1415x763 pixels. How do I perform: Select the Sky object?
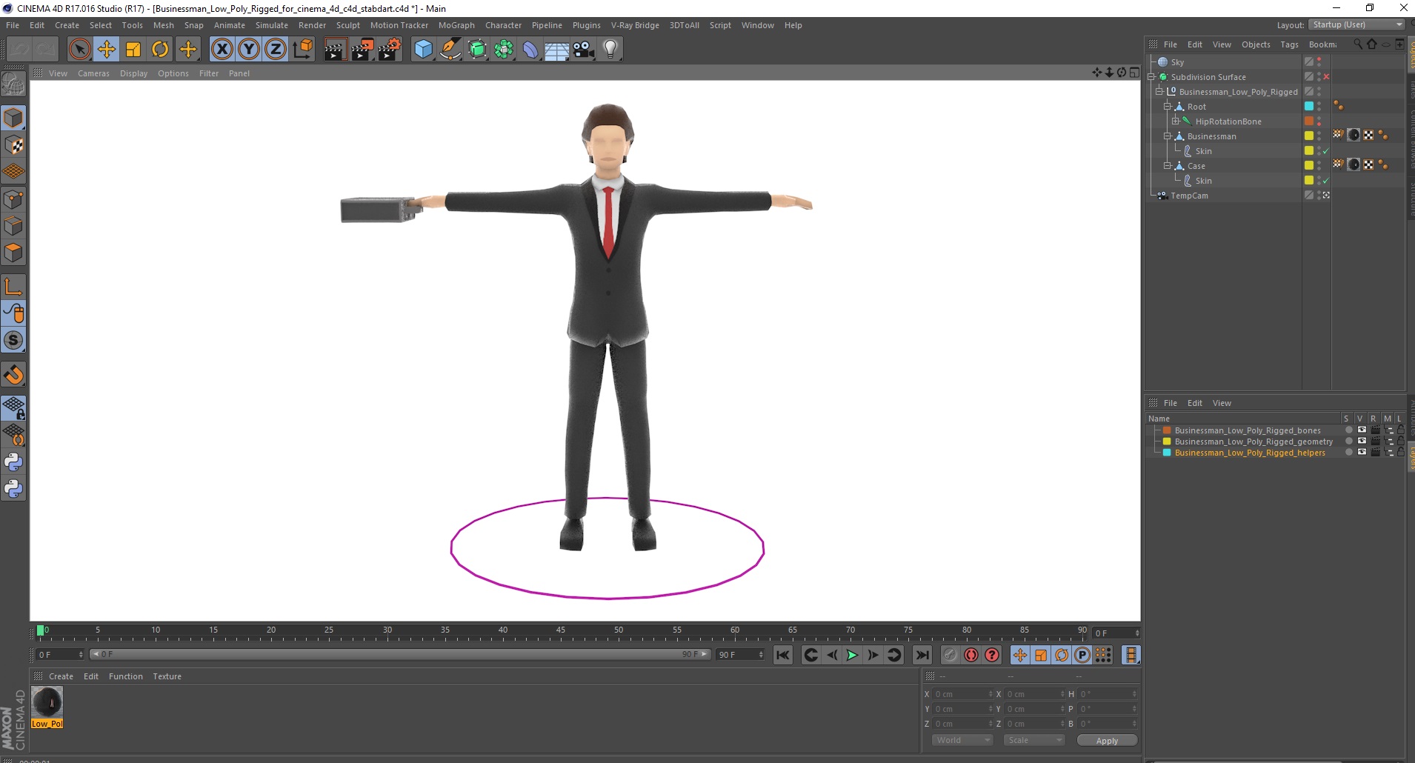[1177, 62]
